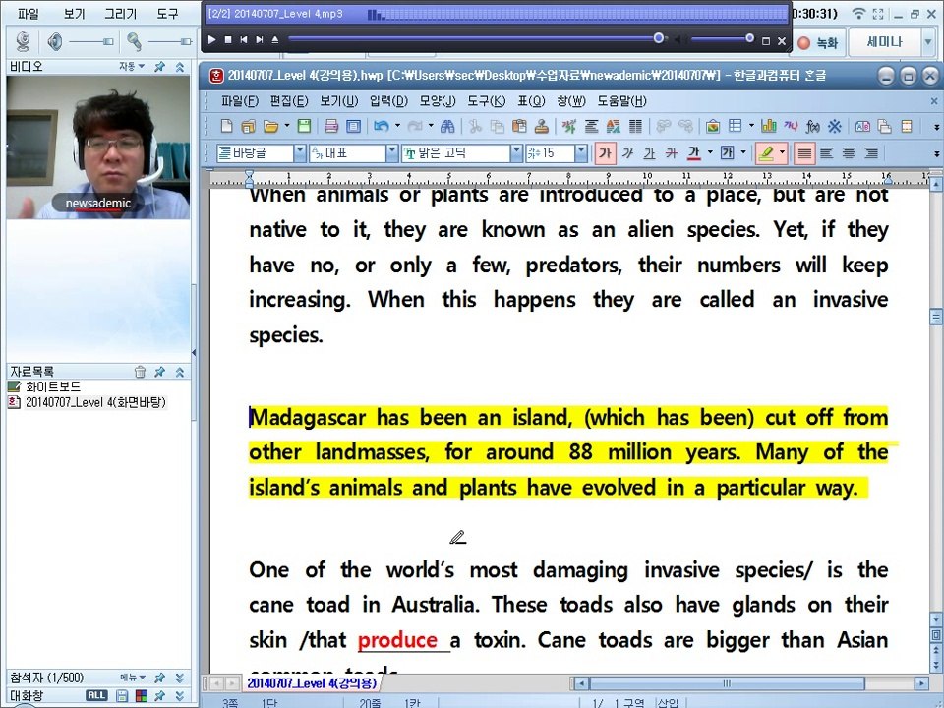Screen dimensions: 944x708
Task: Insert picture with the image icon
Action: tap(713, 126)
